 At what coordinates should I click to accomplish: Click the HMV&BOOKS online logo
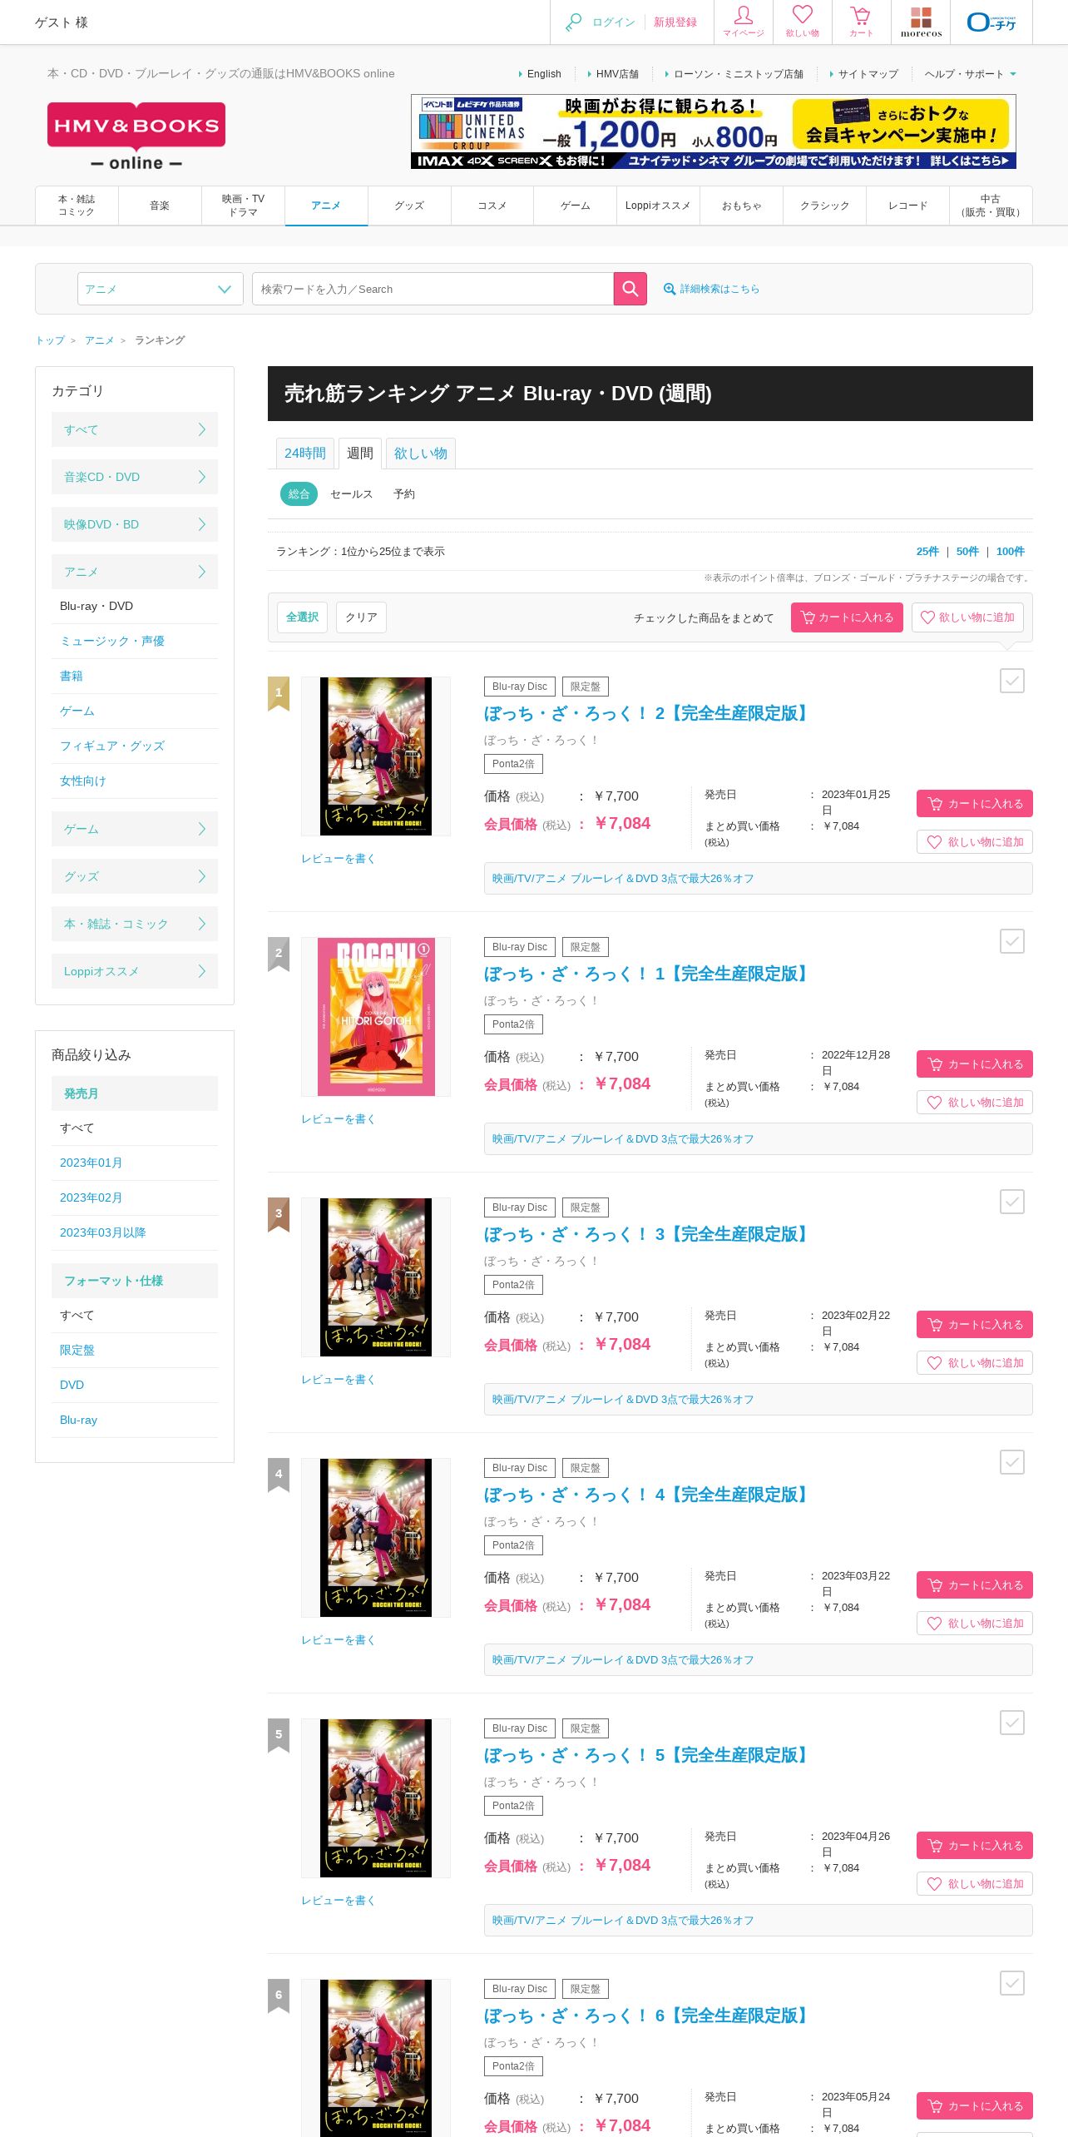pyautogui.click(x=136, y=136)
